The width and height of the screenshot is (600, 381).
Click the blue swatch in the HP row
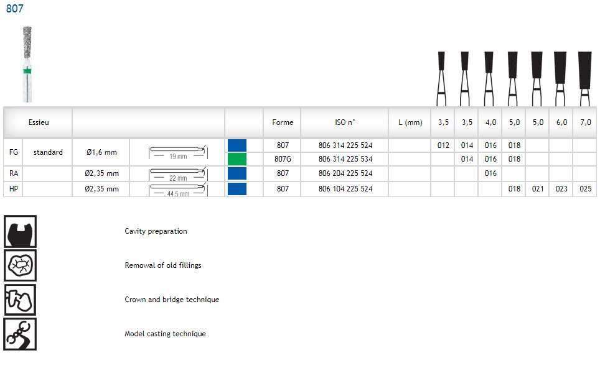coord(237,189)
